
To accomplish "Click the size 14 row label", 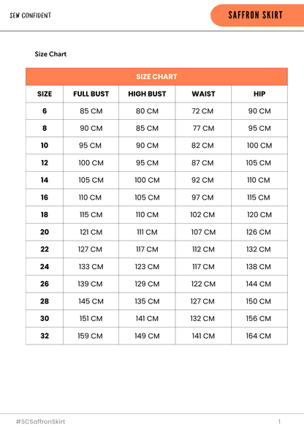I will point(45,180).
